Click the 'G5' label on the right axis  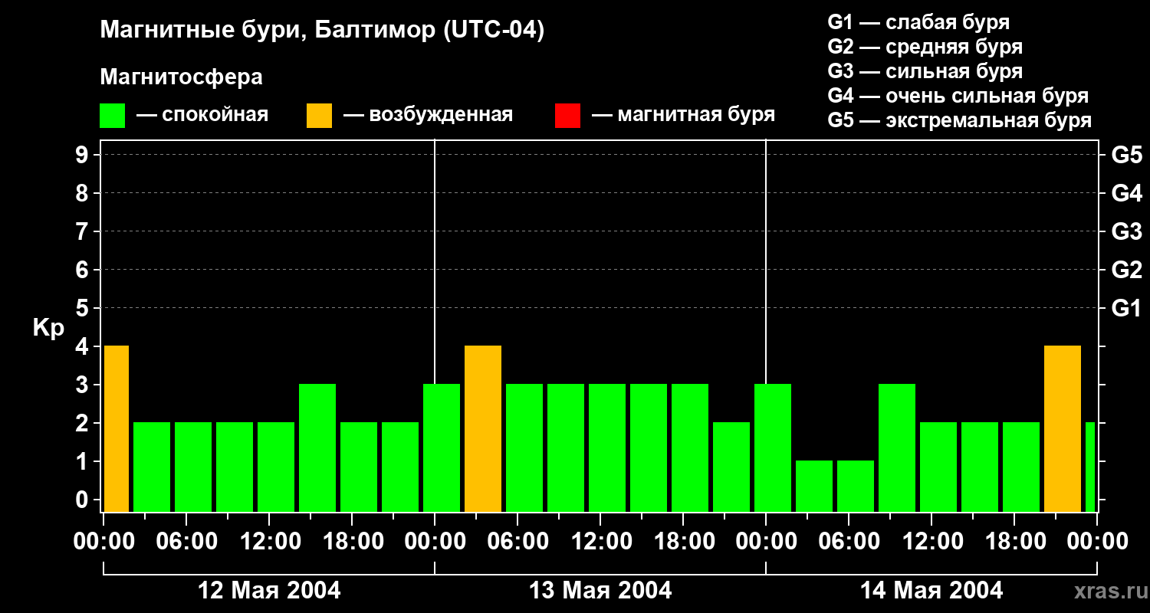(x=1126, y=155)
